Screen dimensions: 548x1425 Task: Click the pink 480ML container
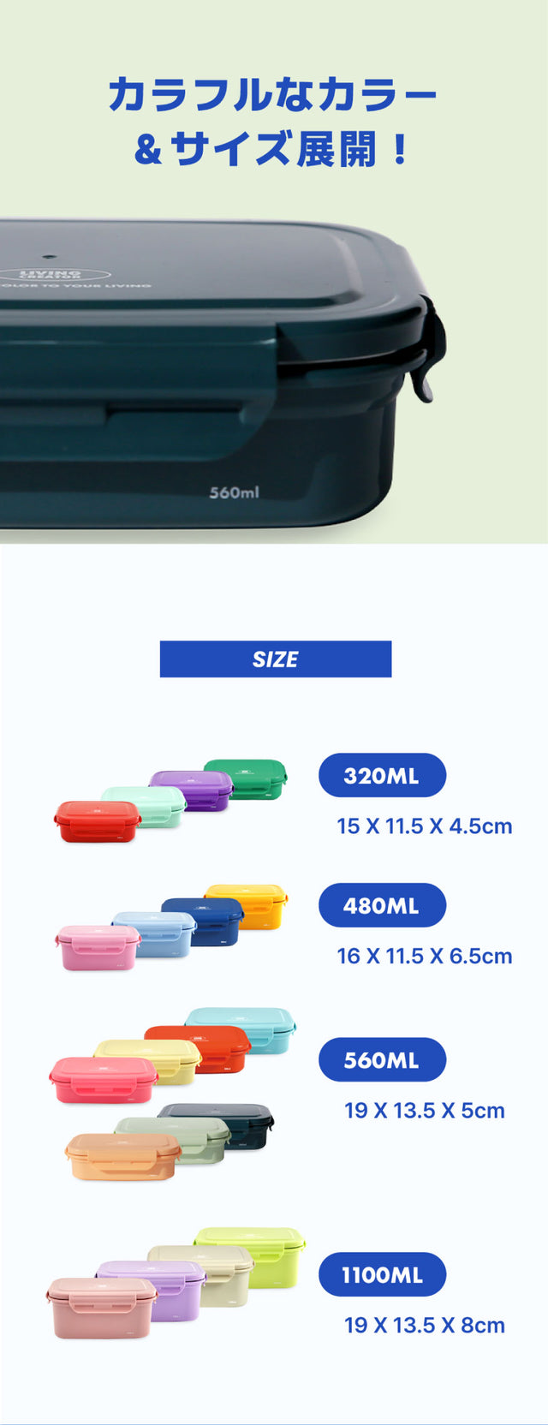pyautogui.click(x=98, y=947)
